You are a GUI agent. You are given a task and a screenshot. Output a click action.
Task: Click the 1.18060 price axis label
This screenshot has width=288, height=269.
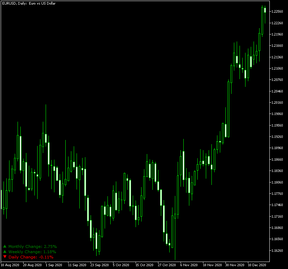click(x=277, y=182)
